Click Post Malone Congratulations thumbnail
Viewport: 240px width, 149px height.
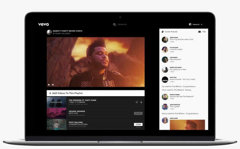click(x=56, y=125)
